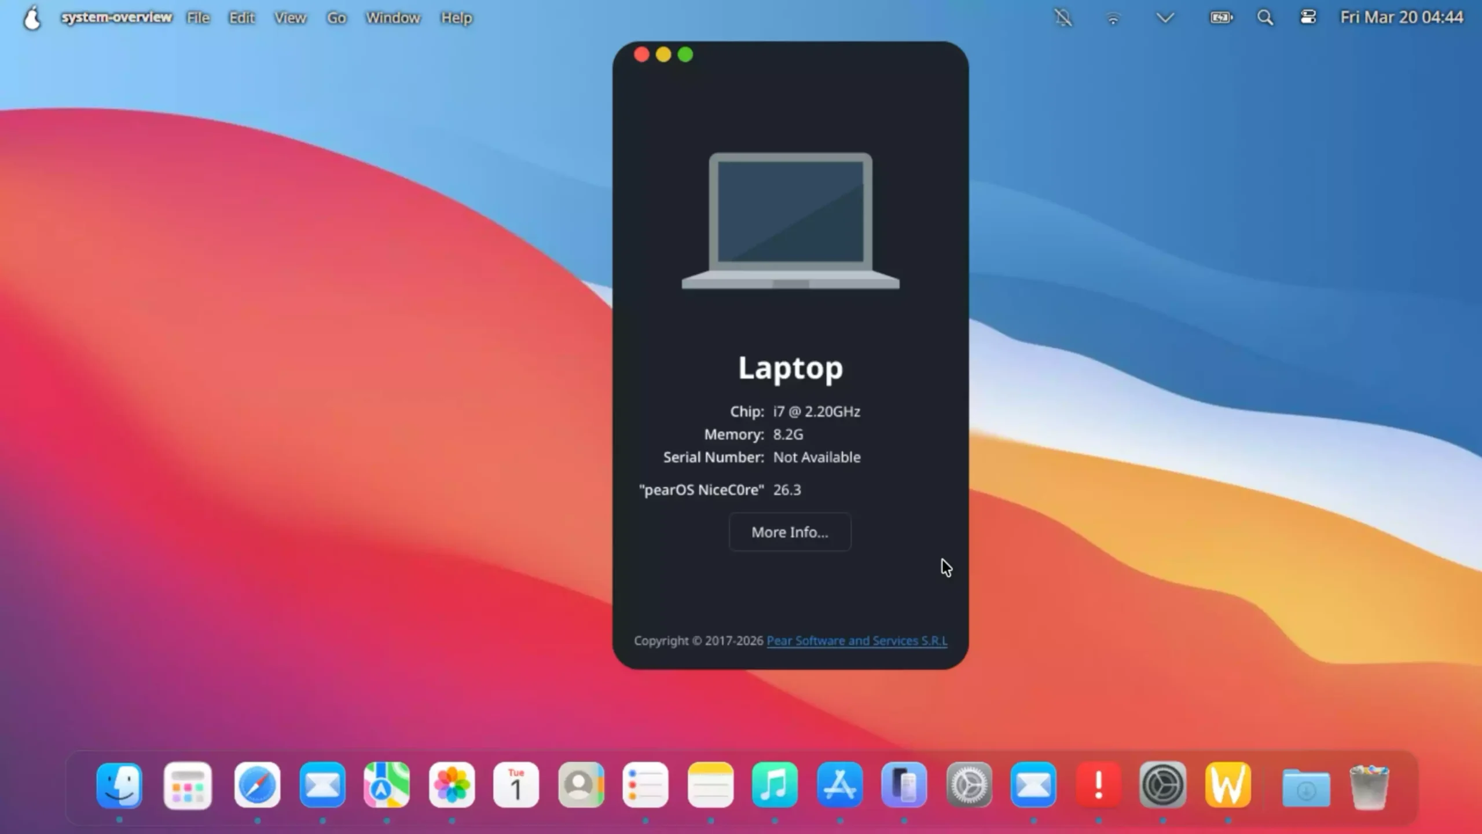Open the Help menu
1482x834 pixels.
tap(456, 18)
